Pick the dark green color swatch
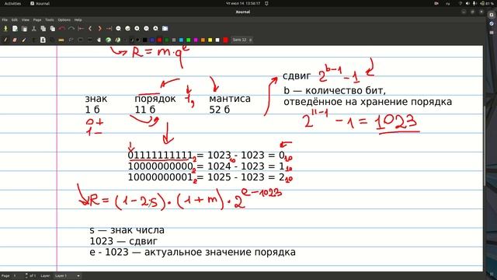The image size is (497, 280). tap(167, 40)
